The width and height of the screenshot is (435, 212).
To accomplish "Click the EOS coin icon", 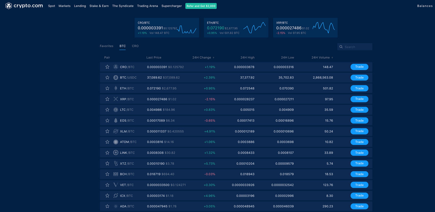I will point(116,121).
